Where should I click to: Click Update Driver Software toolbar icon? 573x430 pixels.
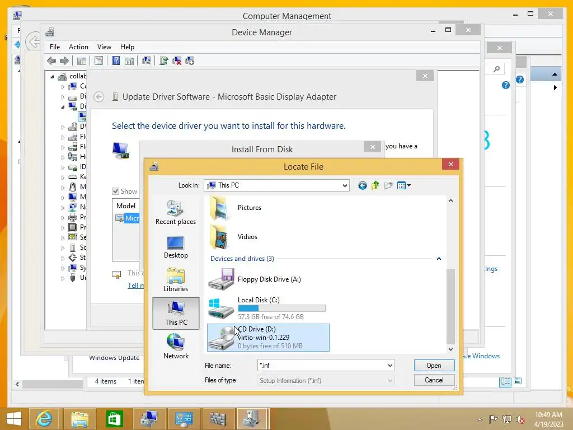pos(164,60)
